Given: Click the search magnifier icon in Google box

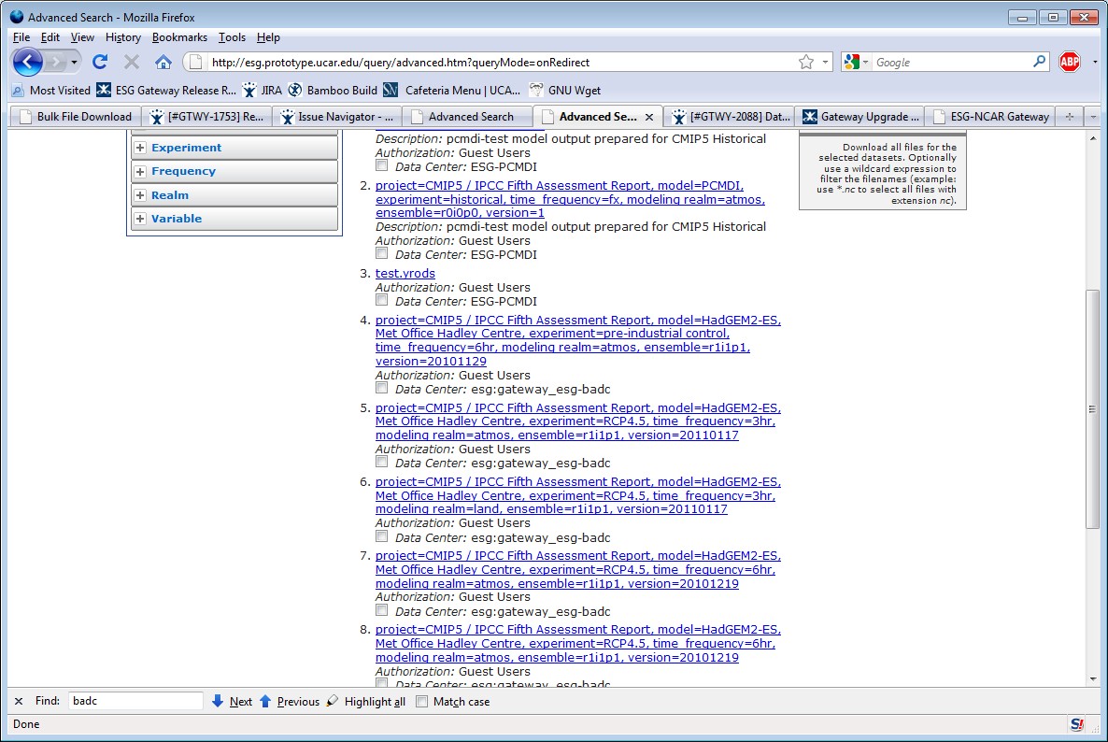Looking at the screenshot, I should [1040, 63].
